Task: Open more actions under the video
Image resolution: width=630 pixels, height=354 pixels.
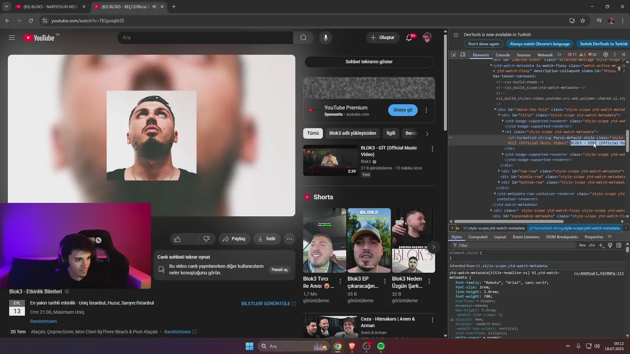Action: [x=289, y=239]
